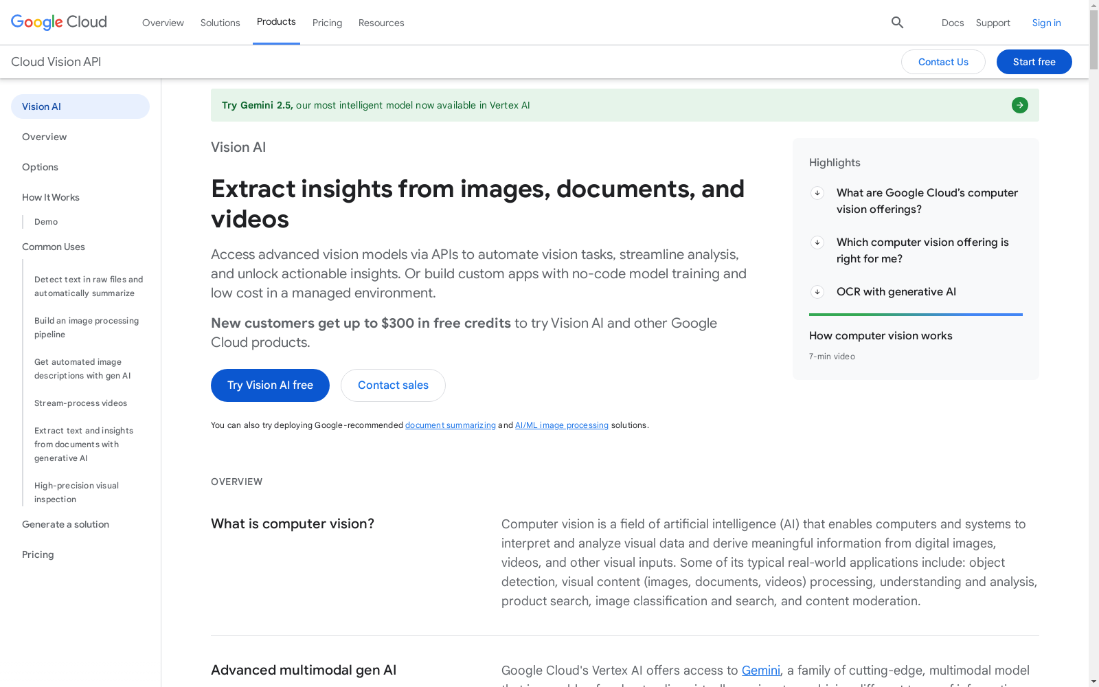This screenshot has width=1099, height=687.
Task: Click the Start free button
Action: click(x=1034, y=62)
